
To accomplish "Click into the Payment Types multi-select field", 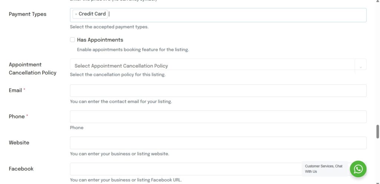I will click(x=237, y=15).
